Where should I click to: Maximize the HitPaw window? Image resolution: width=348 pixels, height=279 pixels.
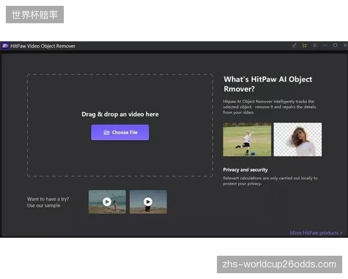pyautogui.click(x=335, y=45)
